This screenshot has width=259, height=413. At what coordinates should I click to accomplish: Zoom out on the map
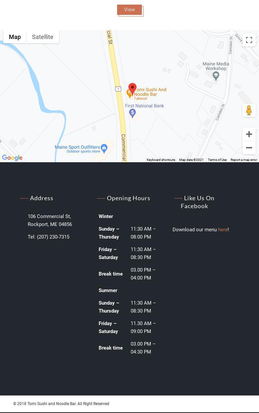click(249, 148)
